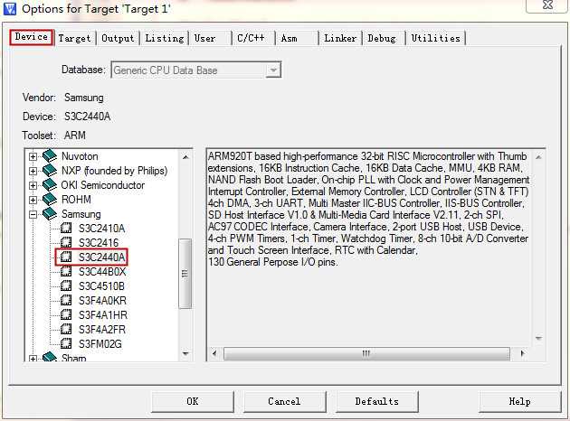Switch to the Target tab
This screenshot has height=421, width=570.
74,38
